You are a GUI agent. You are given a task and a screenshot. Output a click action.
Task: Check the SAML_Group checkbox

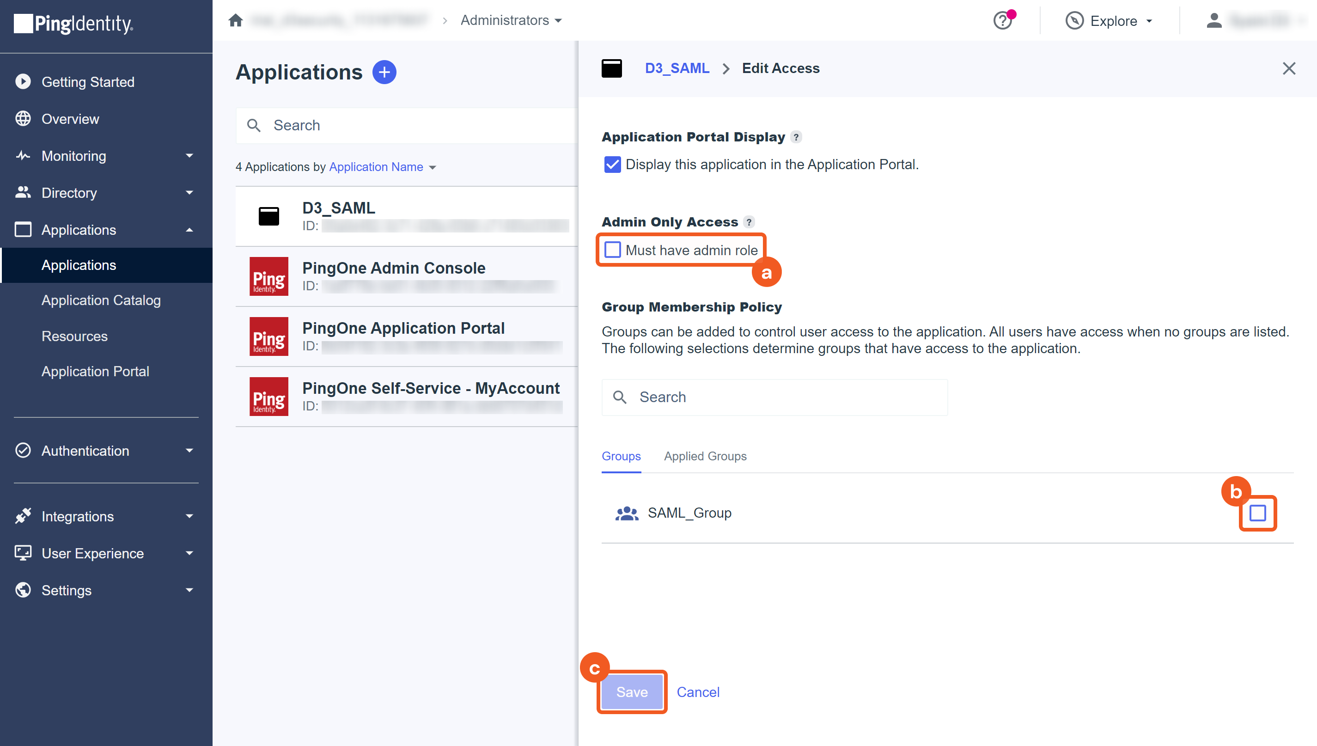(x=1257, y=513)
